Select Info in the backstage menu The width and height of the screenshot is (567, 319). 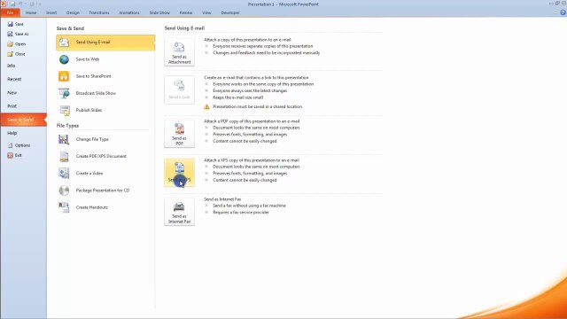pyautogui.click(x=12, y=66)
